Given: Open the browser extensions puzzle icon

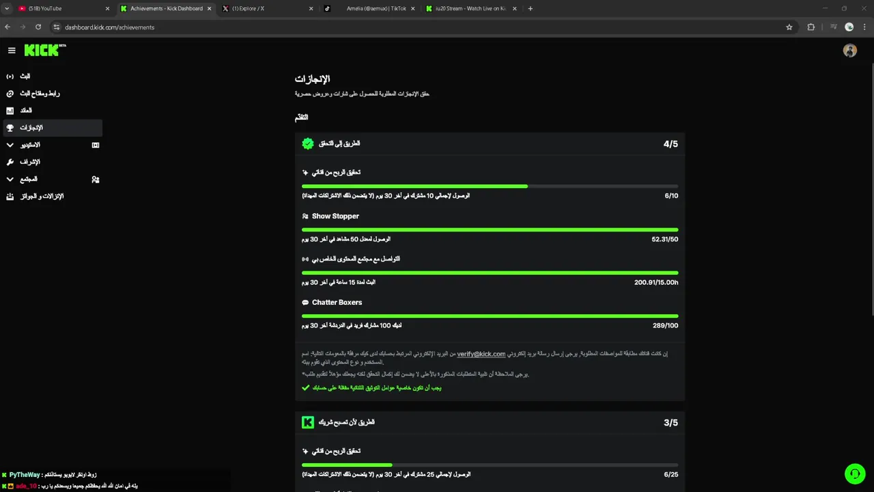Looking at the screenshot, I should [811, 27].
